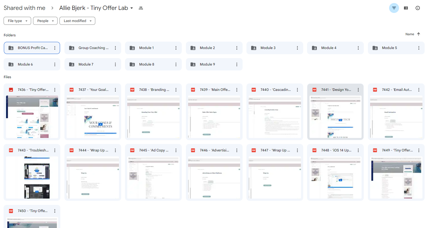Viewport: 426px width, 228px height.
Task: Select the Module 5 folder
Action: pyautogui.click(x=396, y=48)
